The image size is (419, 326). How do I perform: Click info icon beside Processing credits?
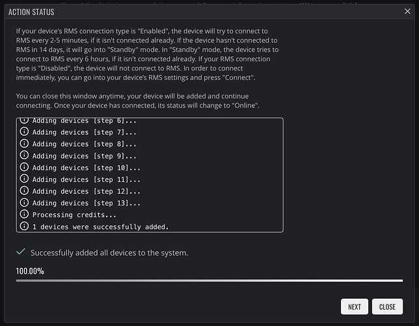click(x=24, y=214)
